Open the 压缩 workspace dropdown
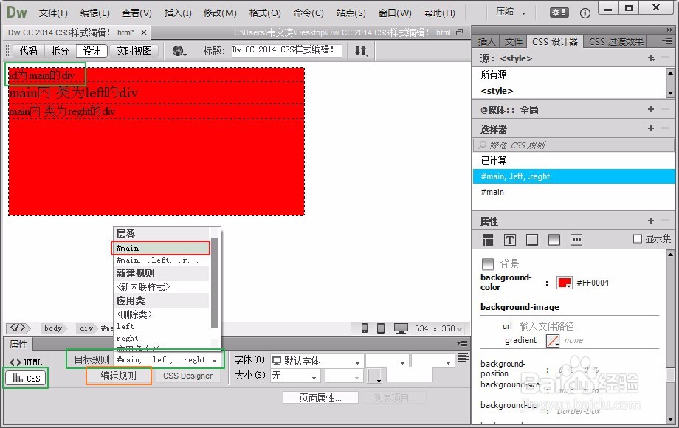The width and height of the screenshot is (679, 428). click(511, 12)
